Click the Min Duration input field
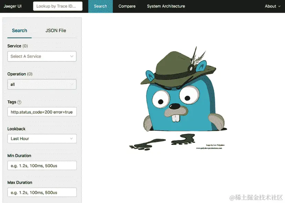Viewport: 285px width, 203px height. 41,165
